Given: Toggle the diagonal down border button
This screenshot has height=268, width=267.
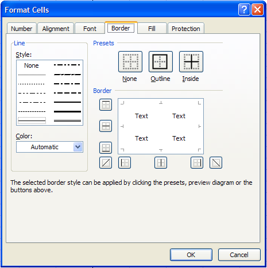Looking at the screenshot, I should pos(216,162).
